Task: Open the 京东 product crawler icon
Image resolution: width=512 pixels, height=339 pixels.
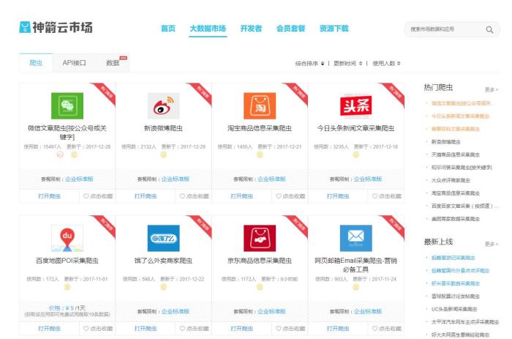Action: click(260, 238)
